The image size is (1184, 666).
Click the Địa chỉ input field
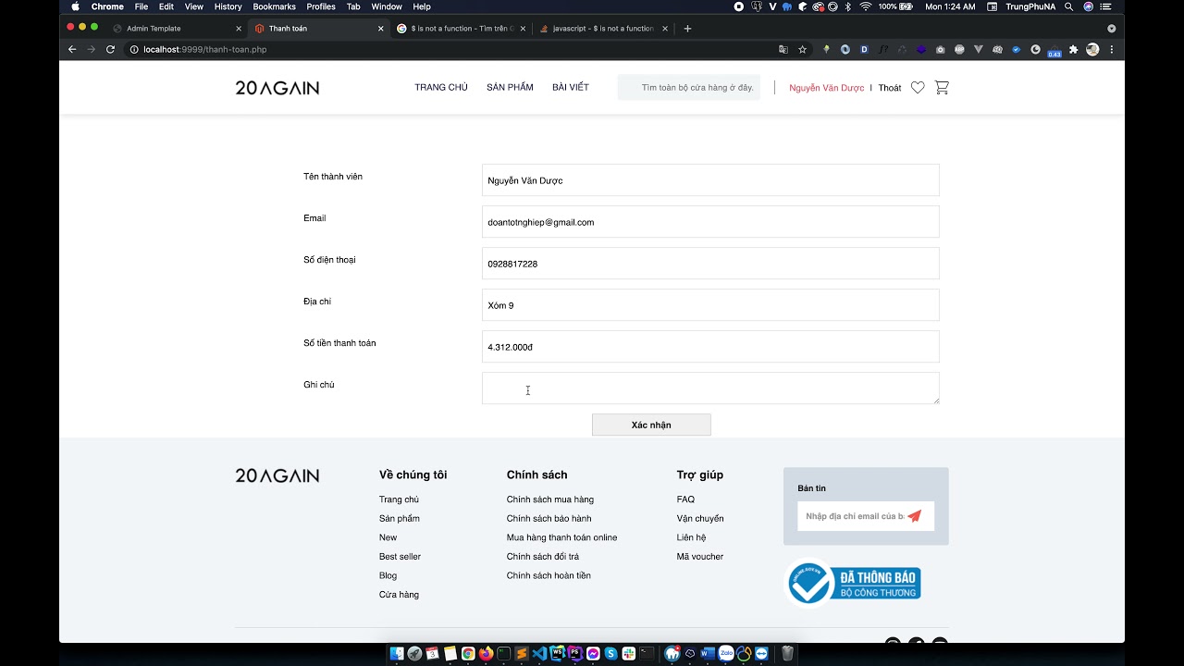pos(710,305)
